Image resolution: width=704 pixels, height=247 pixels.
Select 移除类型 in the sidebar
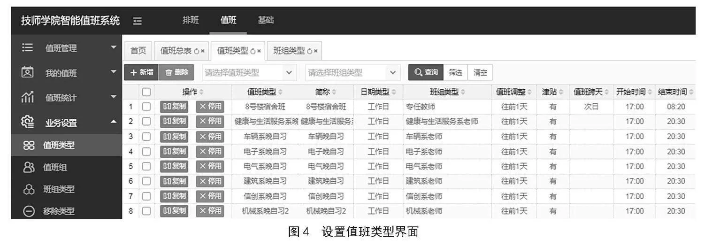tap(67, 211)
